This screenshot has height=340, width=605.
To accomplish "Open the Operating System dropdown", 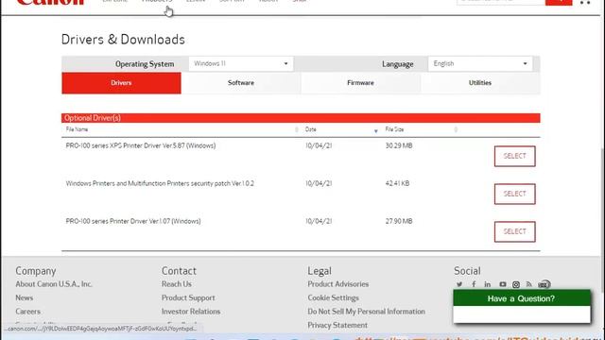I will (241, 63).
